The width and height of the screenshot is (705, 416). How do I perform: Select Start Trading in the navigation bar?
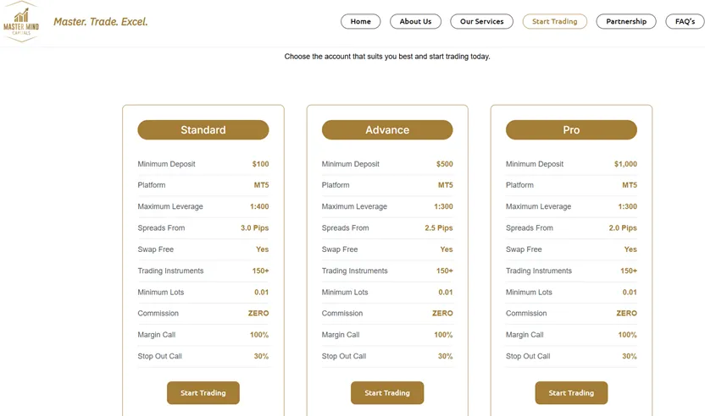click(554, 21)
